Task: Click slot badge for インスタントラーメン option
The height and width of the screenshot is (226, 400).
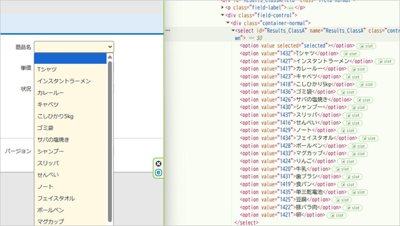Action: 385,61
